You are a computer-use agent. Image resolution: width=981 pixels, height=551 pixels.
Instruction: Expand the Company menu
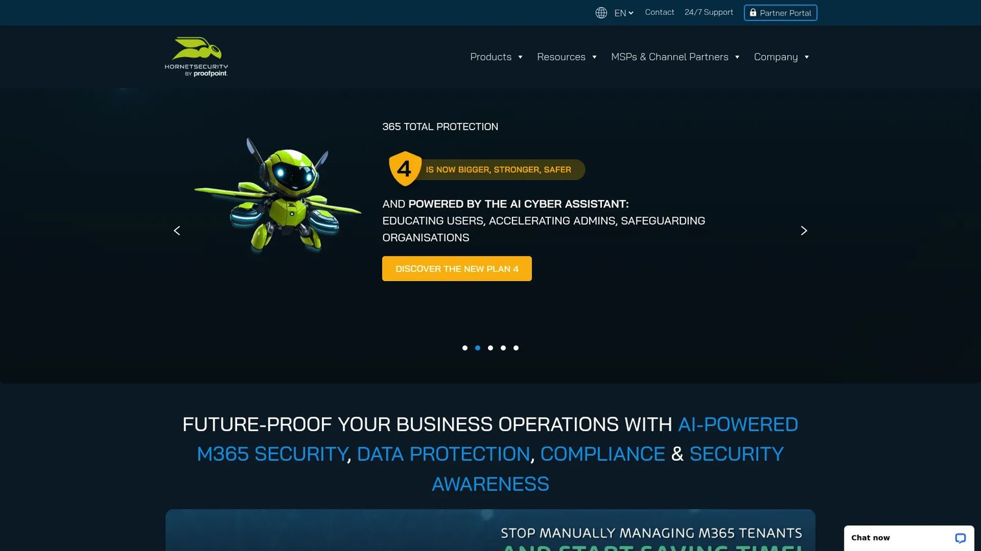[x=781, y=57]
